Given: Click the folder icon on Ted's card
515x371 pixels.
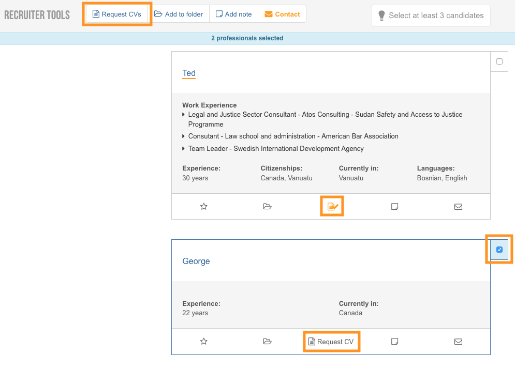Looking at the screenshot, I should point(268,206).
